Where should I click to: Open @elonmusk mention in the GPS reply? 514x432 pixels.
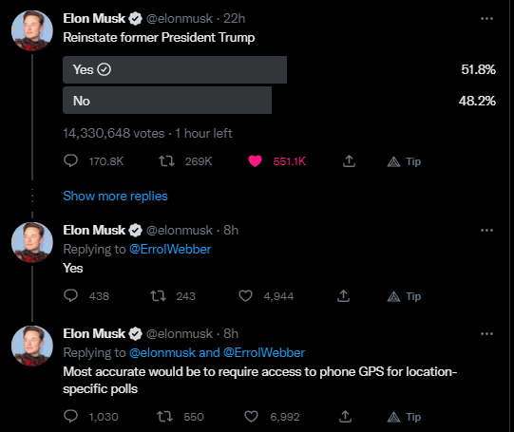pyautogui.click(x=162, y=353)
